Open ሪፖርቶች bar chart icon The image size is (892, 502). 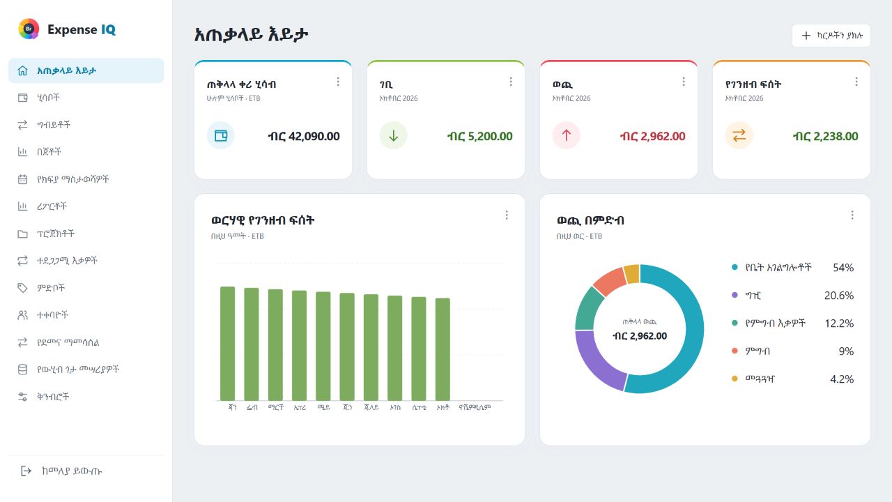[22, 206]
